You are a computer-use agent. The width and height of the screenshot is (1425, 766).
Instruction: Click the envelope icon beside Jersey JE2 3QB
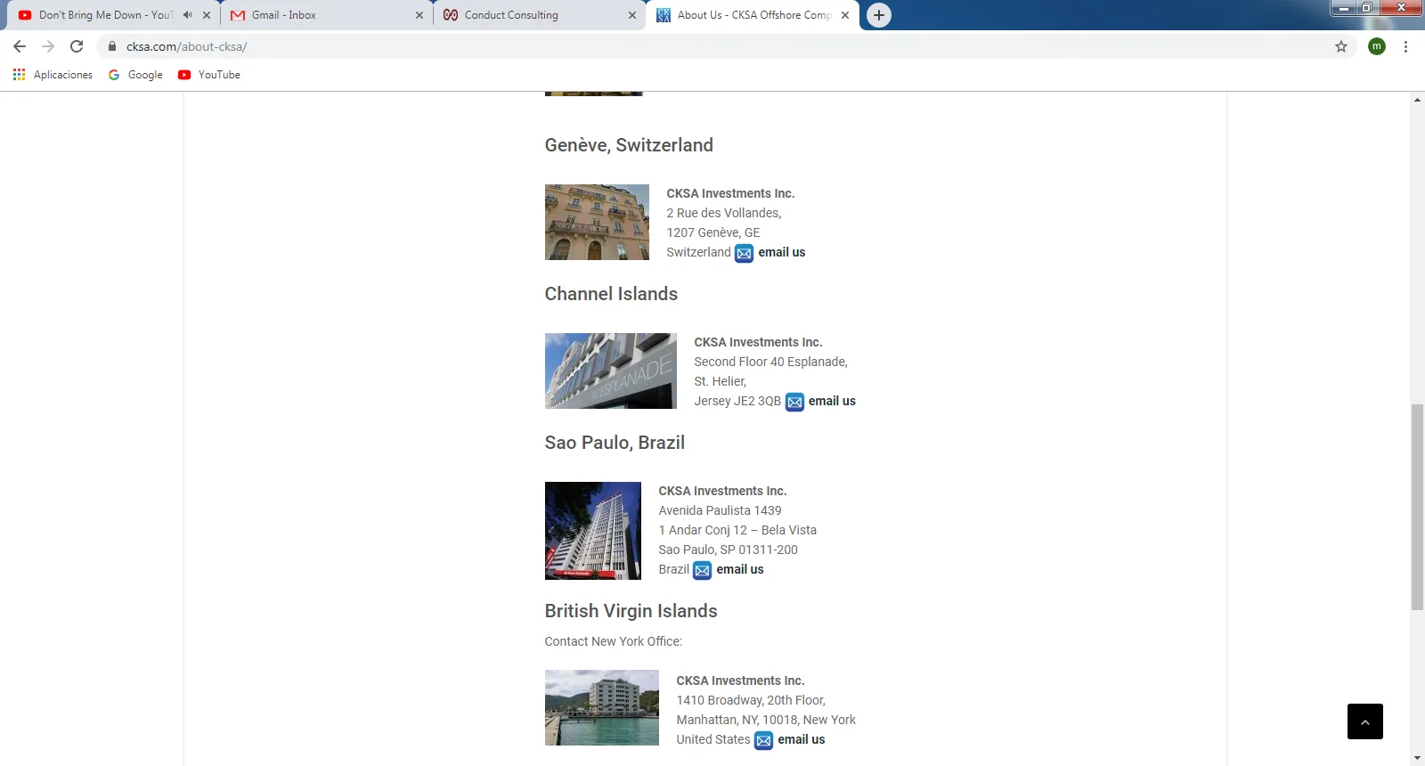[x=794, y=402]
